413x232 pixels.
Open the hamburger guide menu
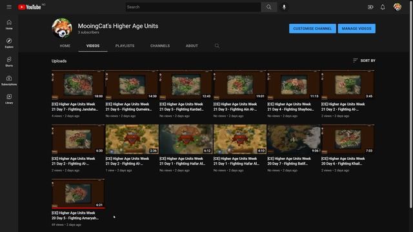(9, 7)
